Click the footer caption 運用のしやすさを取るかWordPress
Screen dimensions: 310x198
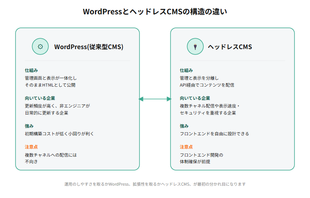[155, 184]
